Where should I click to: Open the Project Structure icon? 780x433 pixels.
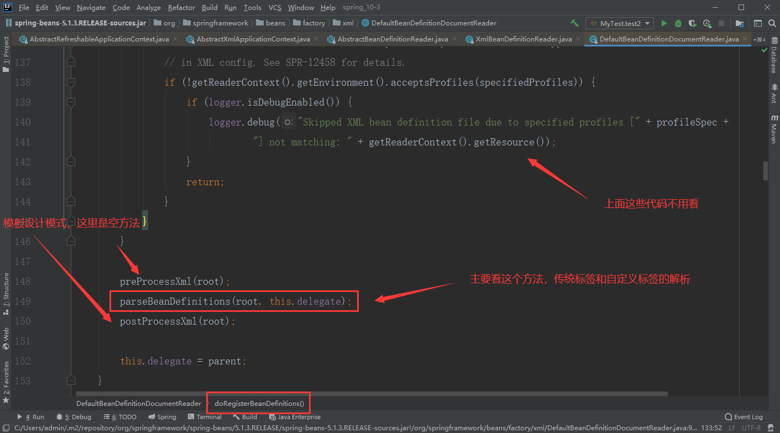(739, 23)
